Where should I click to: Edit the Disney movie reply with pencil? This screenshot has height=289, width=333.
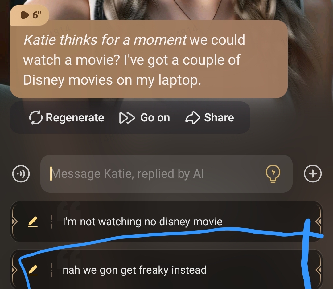pos(33,222)
